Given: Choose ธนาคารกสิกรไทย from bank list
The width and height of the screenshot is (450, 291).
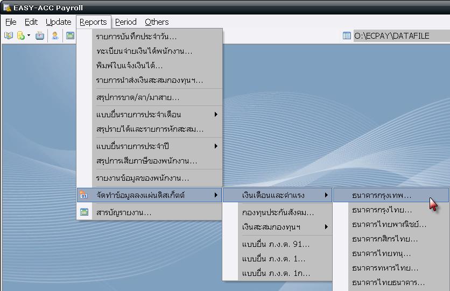Looking at the screenshot, I should pyautogui.click(x=384, y=239).
